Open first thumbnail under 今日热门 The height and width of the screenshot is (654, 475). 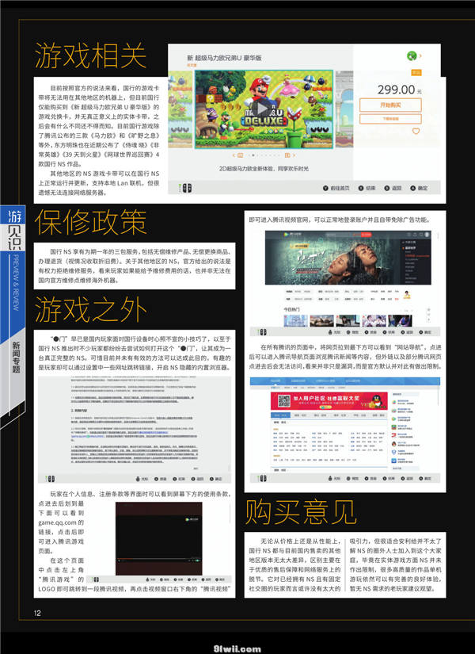[295, 321]
